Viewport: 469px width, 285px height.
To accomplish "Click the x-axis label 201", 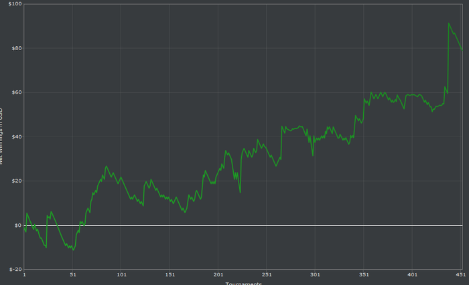I will coord(218,274).
